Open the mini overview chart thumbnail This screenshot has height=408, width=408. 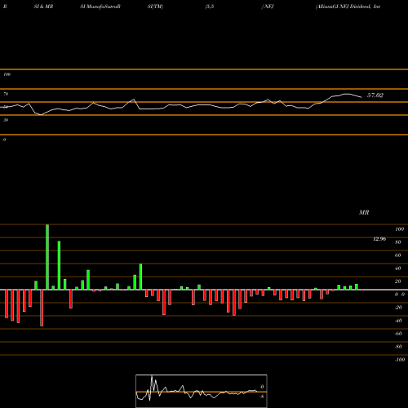point(202,391)
